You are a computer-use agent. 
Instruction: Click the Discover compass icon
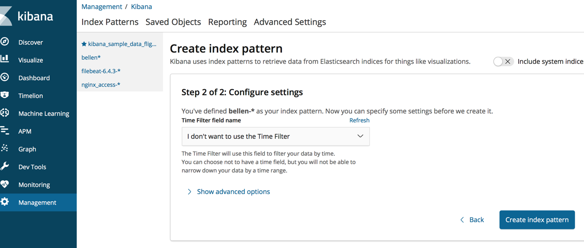tap(5, 42)
